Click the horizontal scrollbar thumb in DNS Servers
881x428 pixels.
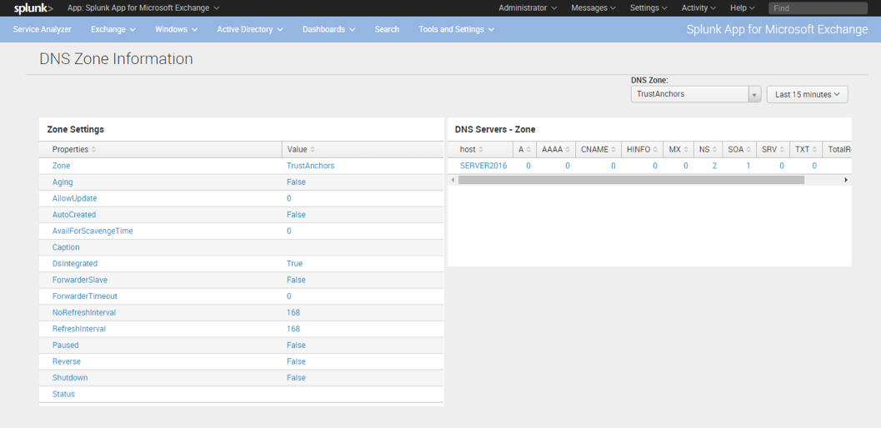[631, 180]
